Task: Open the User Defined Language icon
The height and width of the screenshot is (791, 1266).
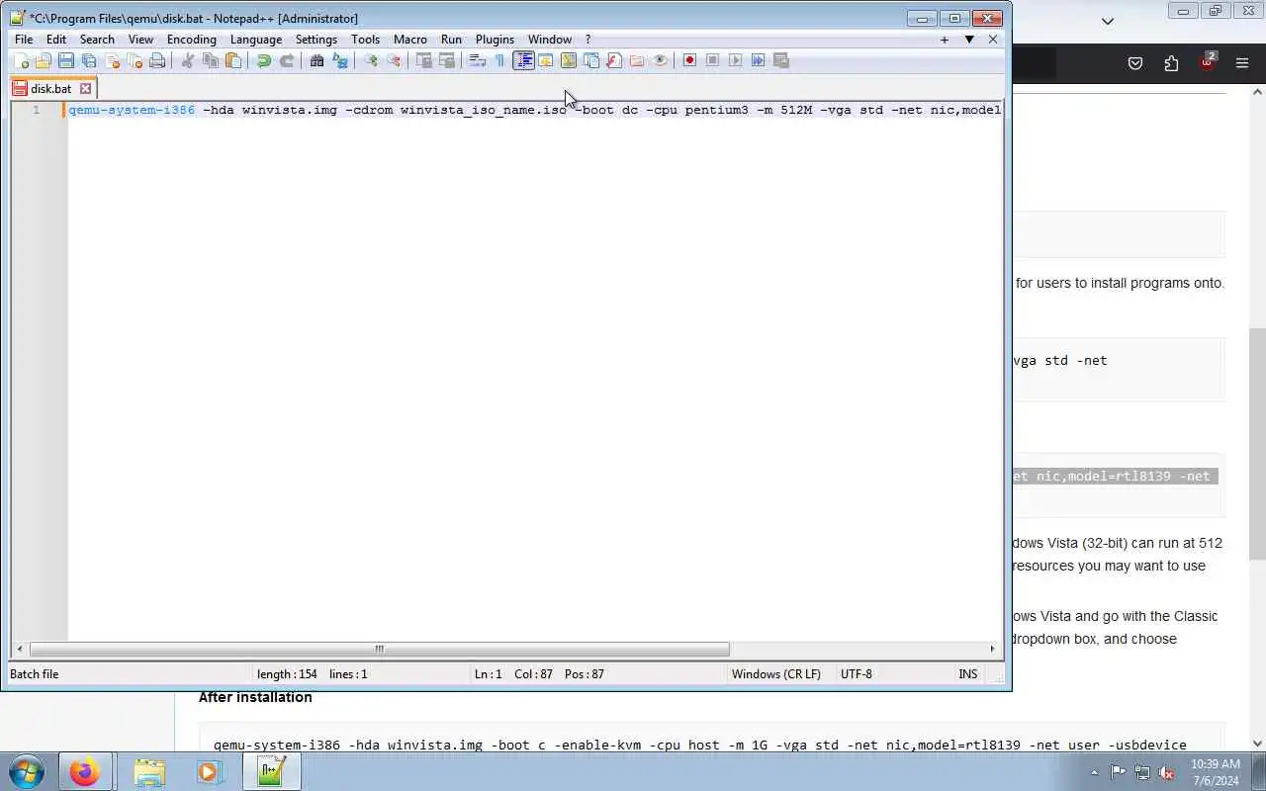Action: 546,60
